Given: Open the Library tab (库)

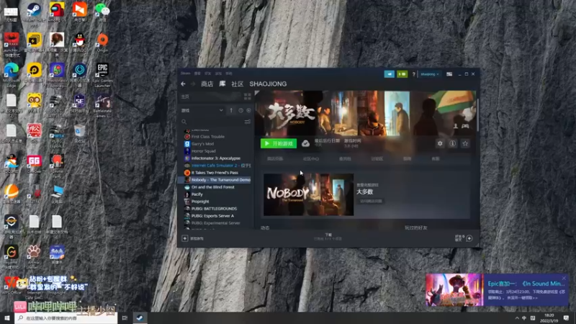Looking at the screenshot, I should [x=222, y=84].
